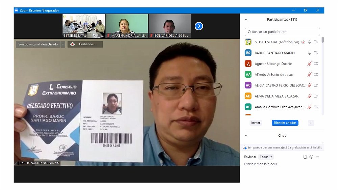This screenshot has width=338, height=190.
Task: Click the Grabando recording indicator
Action: pos(85,44)
